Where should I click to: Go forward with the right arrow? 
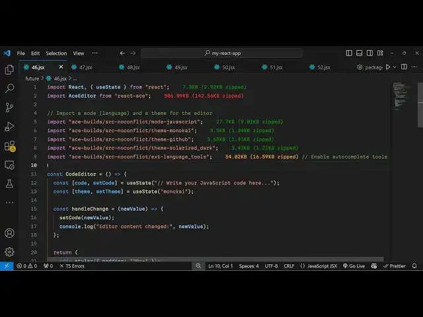pos(133,53)
